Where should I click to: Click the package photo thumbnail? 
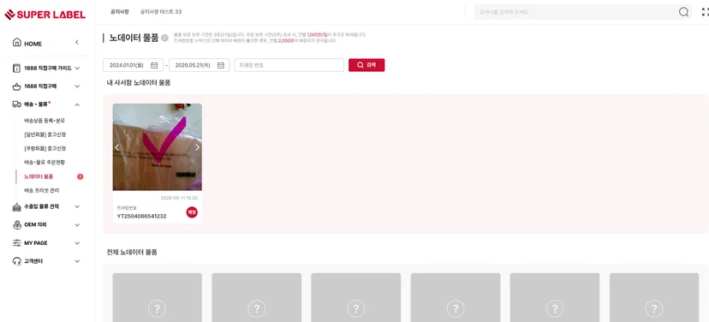click(x=158, y=147)
